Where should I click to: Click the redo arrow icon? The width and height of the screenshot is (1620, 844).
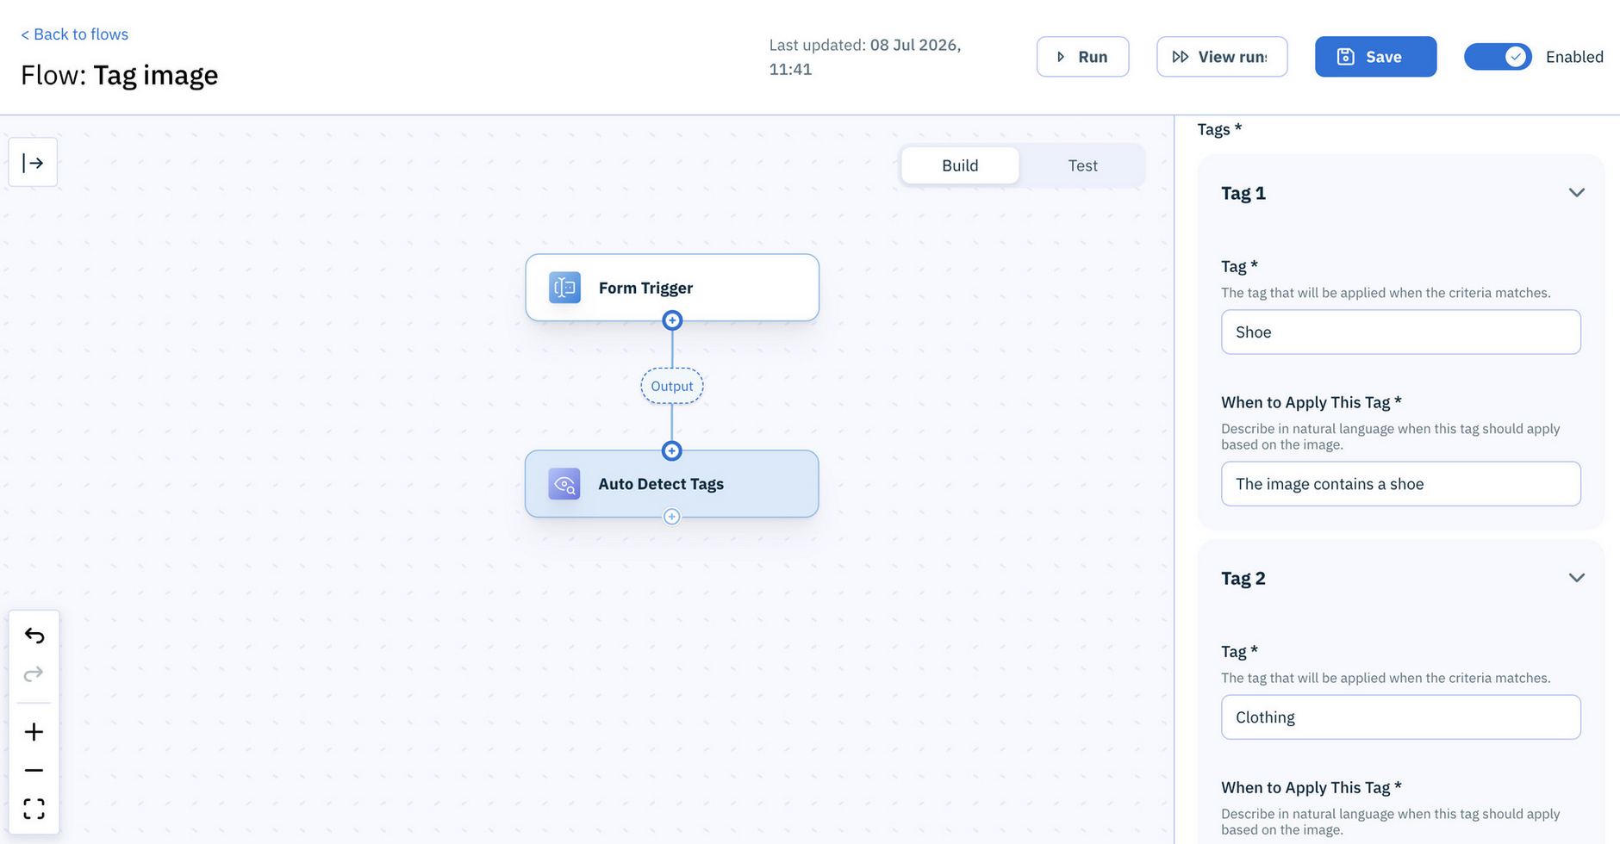(x=34, y=673)
